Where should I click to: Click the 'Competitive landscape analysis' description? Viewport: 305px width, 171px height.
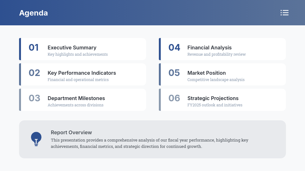[x=216, y=80]
